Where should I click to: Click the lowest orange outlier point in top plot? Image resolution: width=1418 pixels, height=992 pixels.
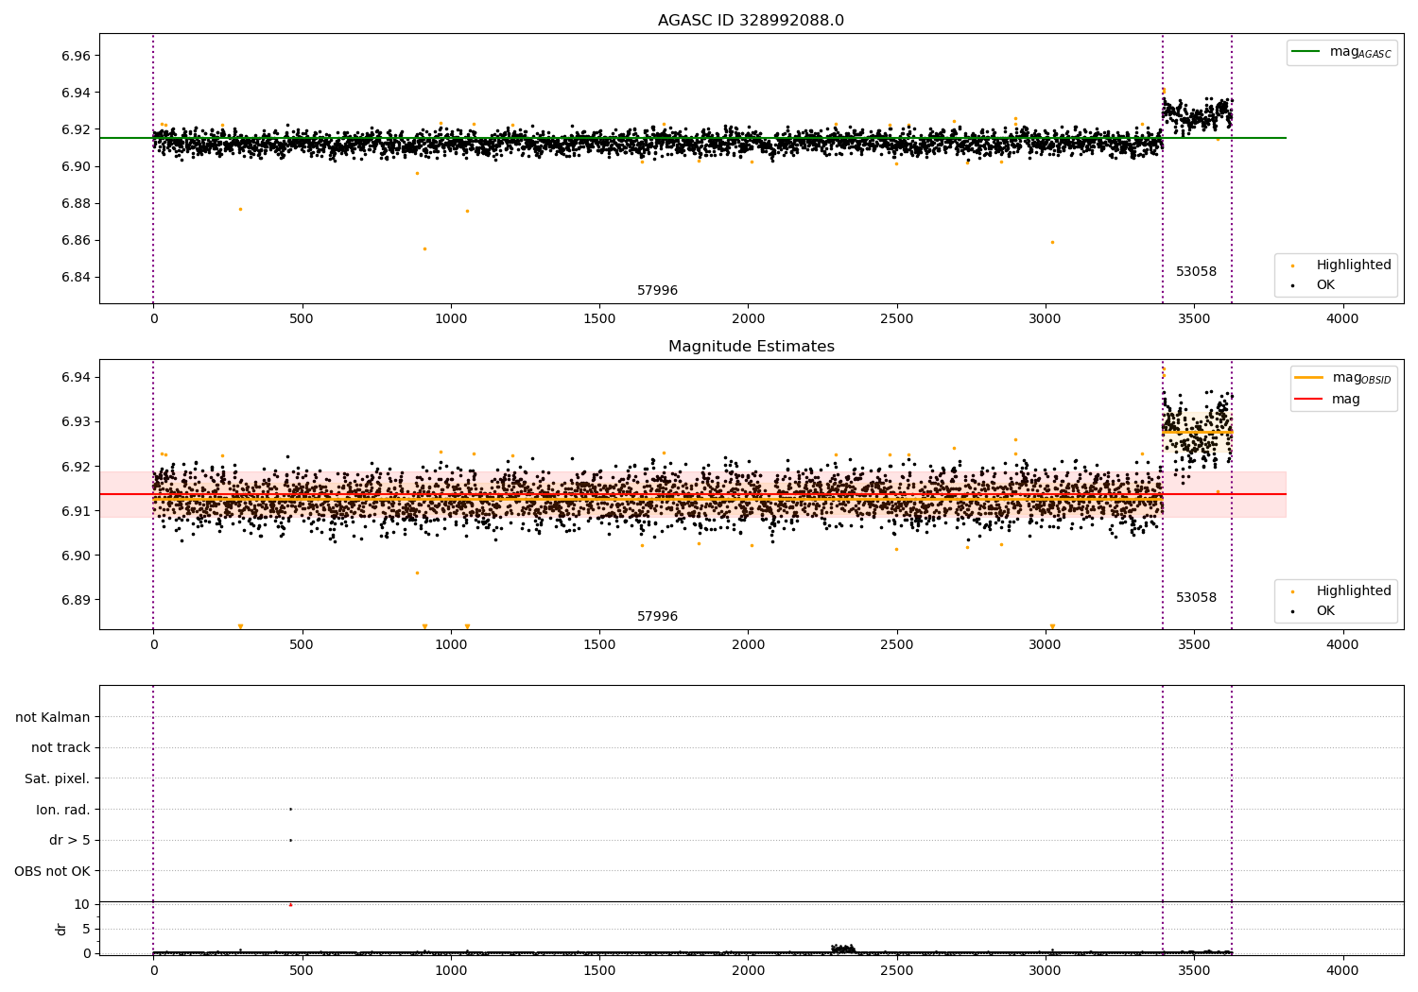point(424,248)
